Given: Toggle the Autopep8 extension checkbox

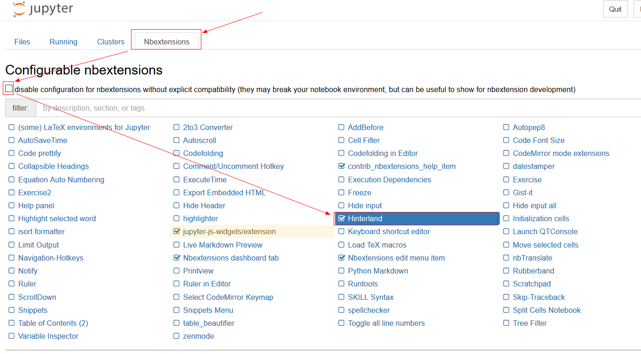Looking at the screenshot, I should 507,127.
